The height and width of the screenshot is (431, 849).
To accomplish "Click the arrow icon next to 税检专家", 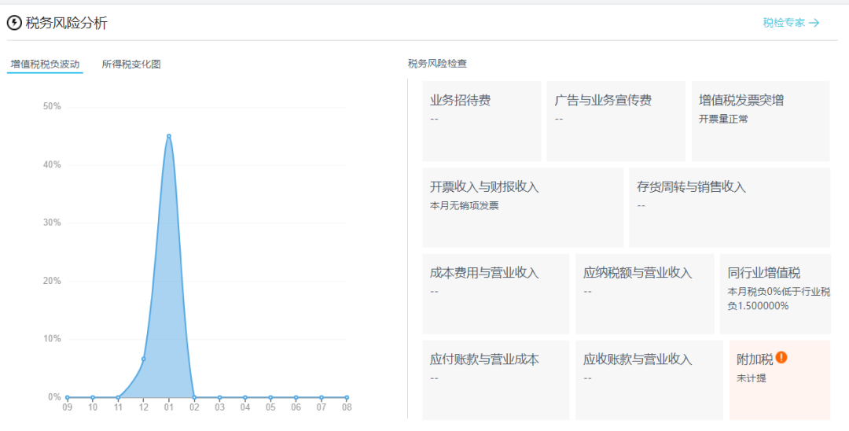I will pyautogui.click(x=814, y=23).
